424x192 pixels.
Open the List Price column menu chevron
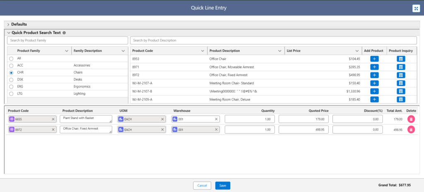click(x=357, y=50)
